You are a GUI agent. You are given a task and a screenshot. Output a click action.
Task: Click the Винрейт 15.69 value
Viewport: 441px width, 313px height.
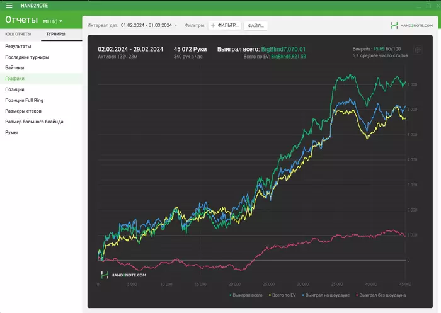[x=379, y=49]
